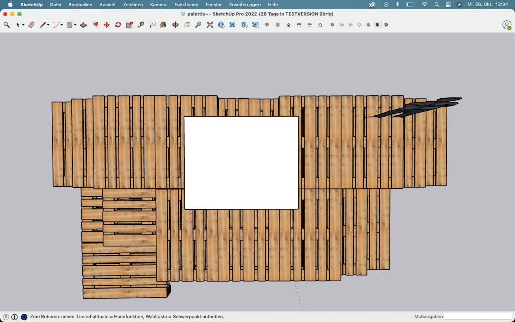This screenshot has height=322, width=515.
Task: Click the user account sign-in button
Action: (507, 24)
